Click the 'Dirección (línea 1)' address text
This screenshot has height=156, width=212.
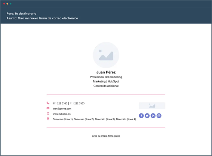click(x=63, y=119)
